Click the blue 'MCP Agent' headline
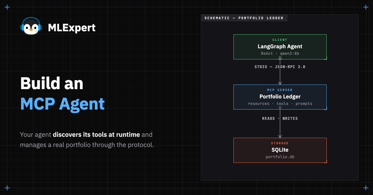Viewport: 373px width, 195px height. tap(62, 104)
